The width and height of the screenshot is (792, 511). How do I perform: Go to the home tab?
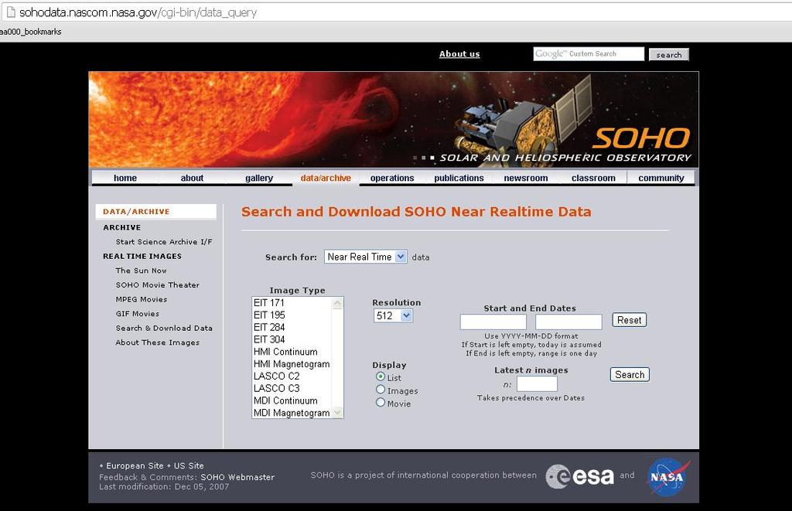coord(125,178)
